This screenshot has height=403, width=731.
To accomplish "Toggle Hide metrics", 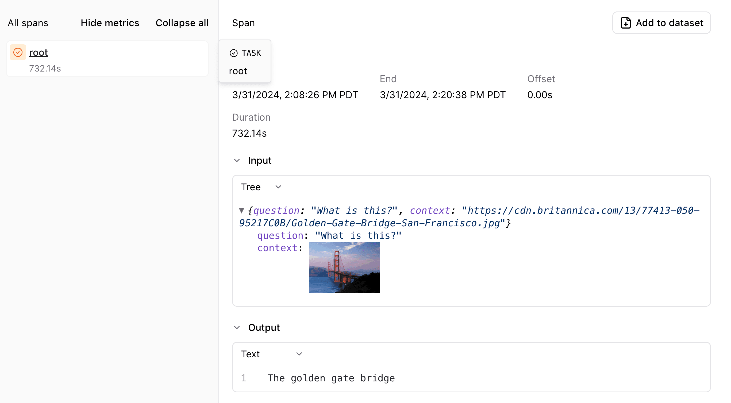I will coord(110,23).
